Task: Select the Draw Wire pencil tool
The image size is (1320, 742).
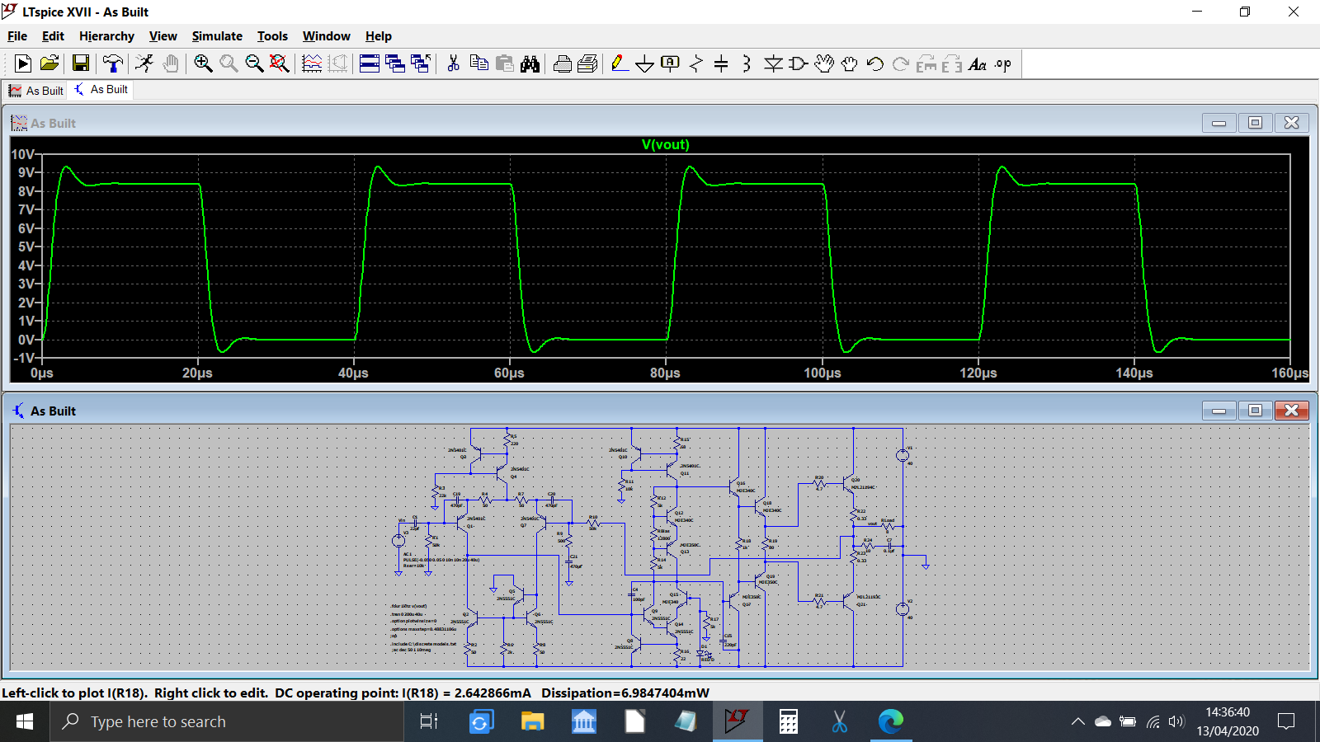Action: tap(620, 63)
